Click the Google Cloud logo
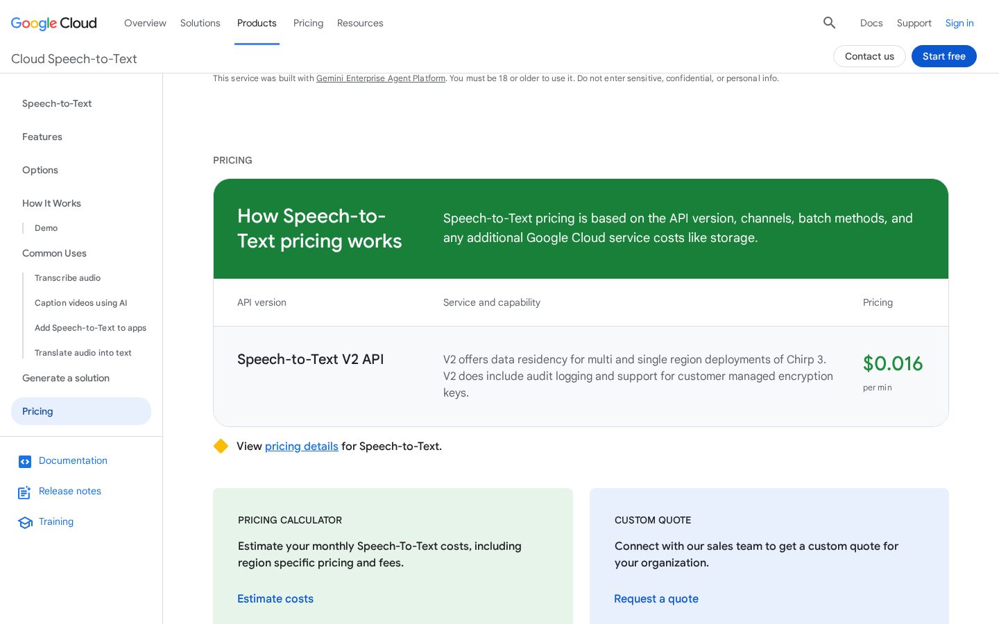This screenshot has height=624, width=999. pyautogui.click(x=54, y=23)
